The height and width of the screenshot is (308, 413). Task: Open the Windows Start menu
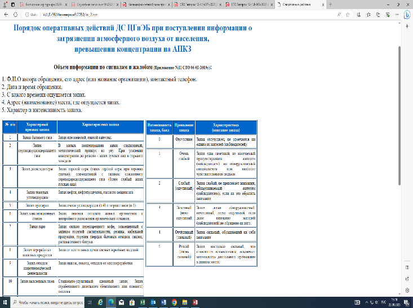tap(5, 302)
